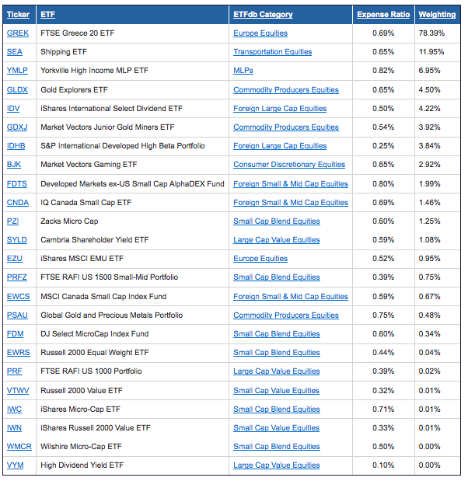468x481 pixels.
Task: Open Foreign Large Cap Equities in IDHB row
Action: pyautogui.click(x=280, y=146)
